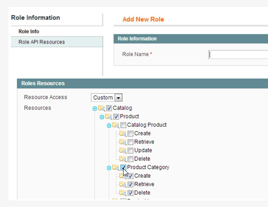268x207 pixels.
Task: Click the Resource Access label
Action: (45, 97)
